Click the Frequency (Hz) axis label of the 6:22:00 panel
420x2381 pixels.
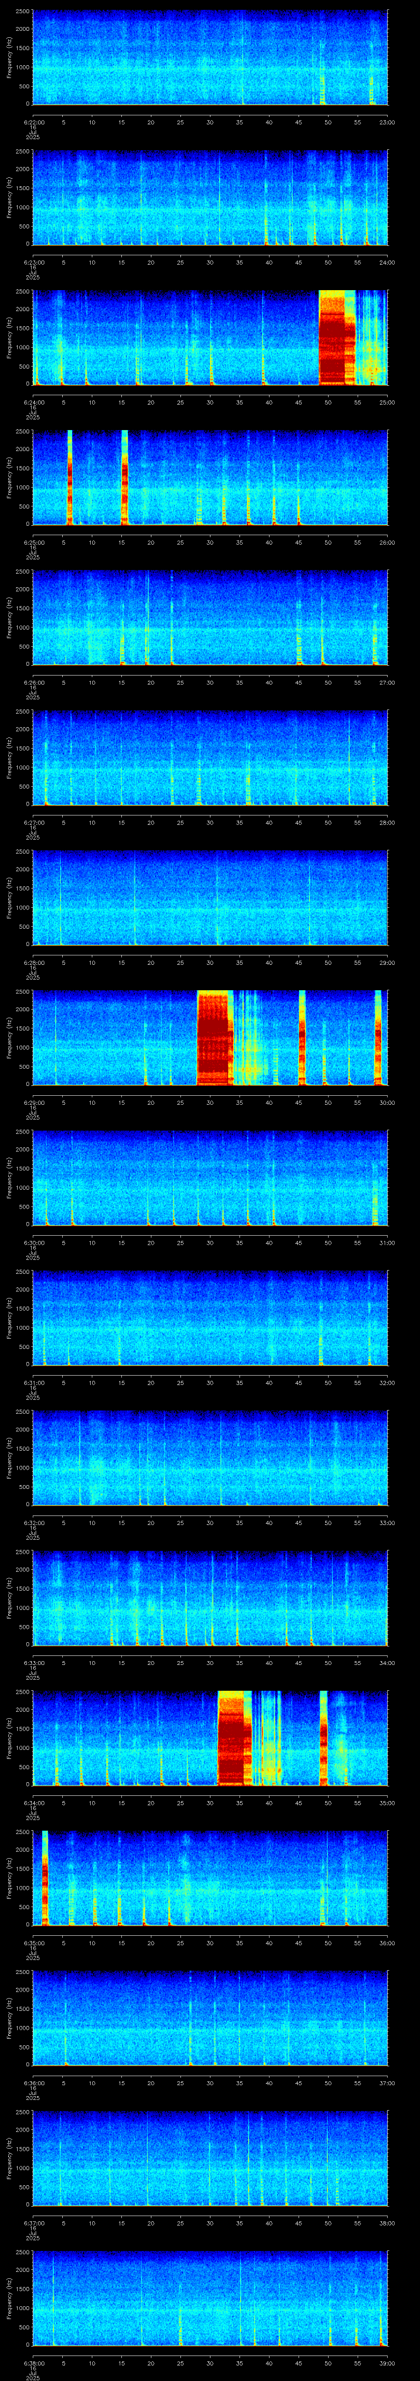[9, 57]
